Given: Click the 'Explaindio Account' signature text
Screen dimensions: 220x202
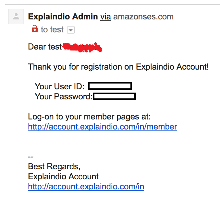Looking at the screenshot, I should coord(63,176).
